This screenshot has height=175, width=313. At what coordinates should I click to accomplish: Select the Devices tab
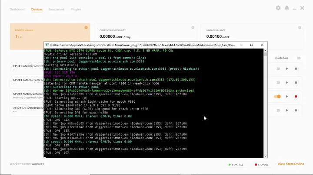coord(37,10)
